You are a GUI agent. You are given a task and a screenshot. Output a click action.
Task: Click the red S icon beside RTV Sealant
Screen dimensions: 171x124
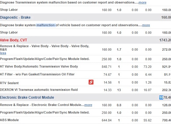[91, 82]
